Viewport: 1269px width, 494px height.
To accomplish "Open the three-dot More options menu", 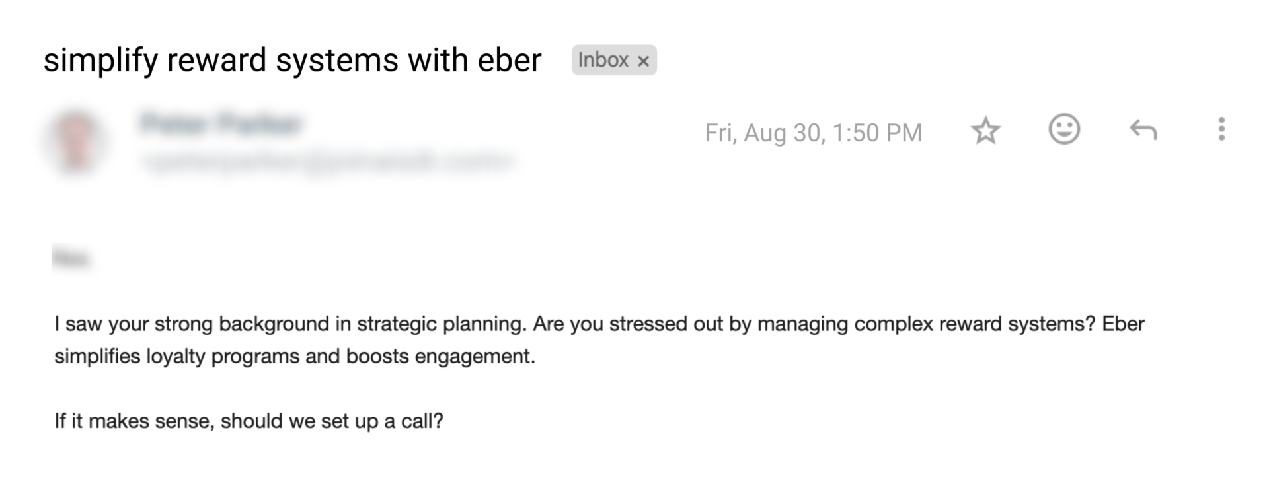I will [1221, 129].
